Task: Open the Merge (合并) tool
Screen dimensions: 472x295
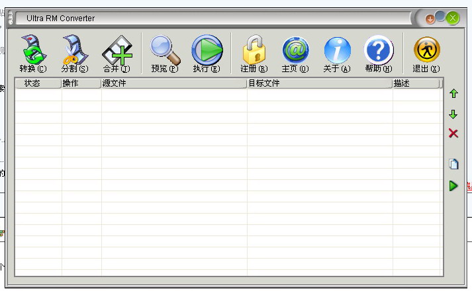Action: coord(117,54)
